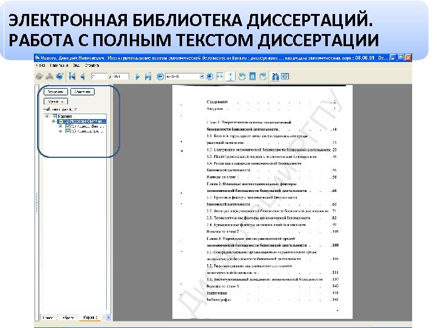Select the highlighted tree item under Корзина

[x=85, y=121]
